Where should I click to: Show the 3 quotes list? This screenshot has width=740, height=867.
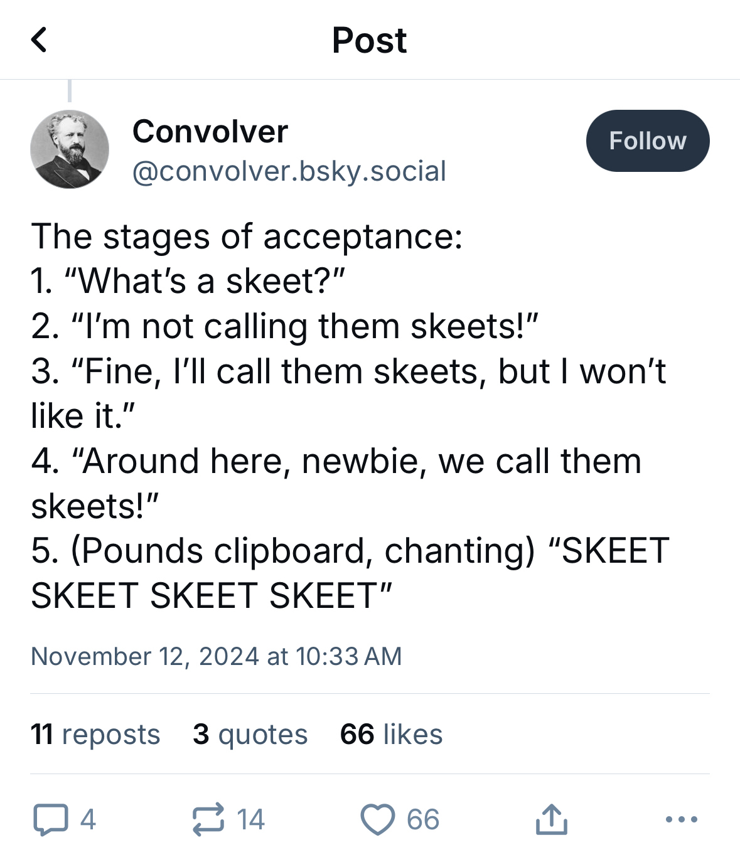(250, 734)
